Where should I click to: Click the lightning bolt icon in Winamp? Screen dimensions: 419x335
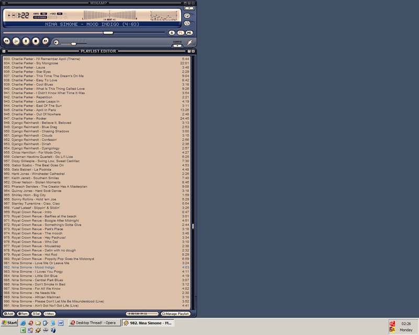click(190, 42)
